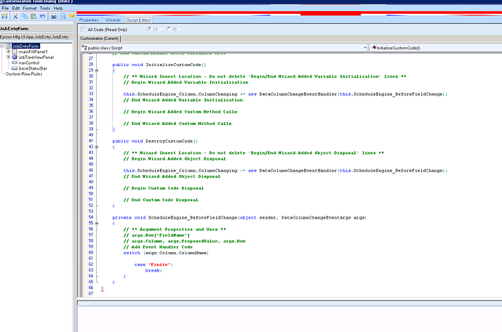Image resolution: width=502 pixels, height=332 pixels.
Task: Collapse InitializeCustomCode code block at line 29
Action: (97, 70)
